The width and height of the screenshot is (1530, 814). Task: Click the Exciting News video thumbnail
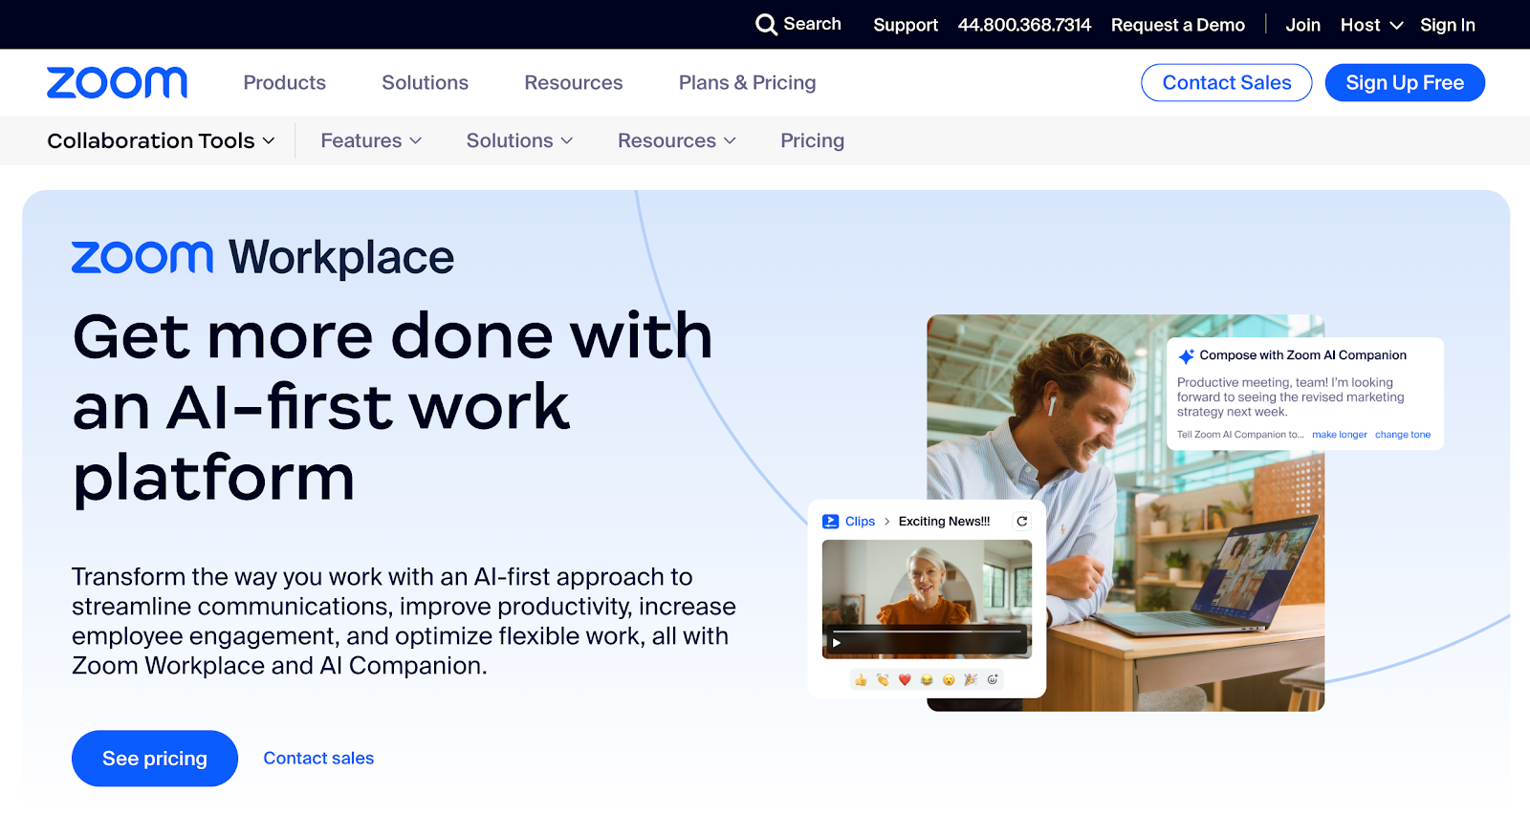click(927, 599)
